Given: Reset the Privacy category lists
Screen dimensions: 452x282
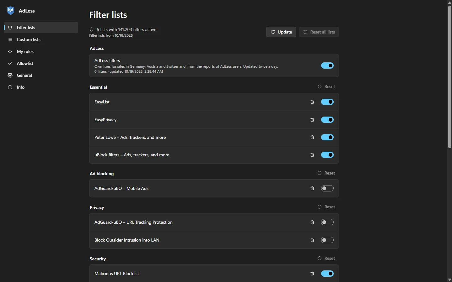Looking at the screenshot, I should (326, 207).
